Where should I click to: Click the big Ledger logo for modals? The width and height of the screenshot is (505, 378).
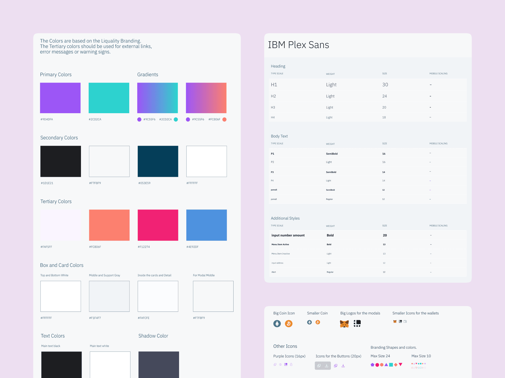[x=357, y=323]
